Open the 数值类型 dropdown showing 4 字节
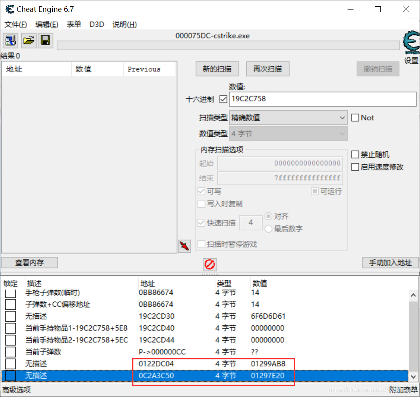This screenshot has height=397, width=420. pyautogui.click(x=288, y=134)
